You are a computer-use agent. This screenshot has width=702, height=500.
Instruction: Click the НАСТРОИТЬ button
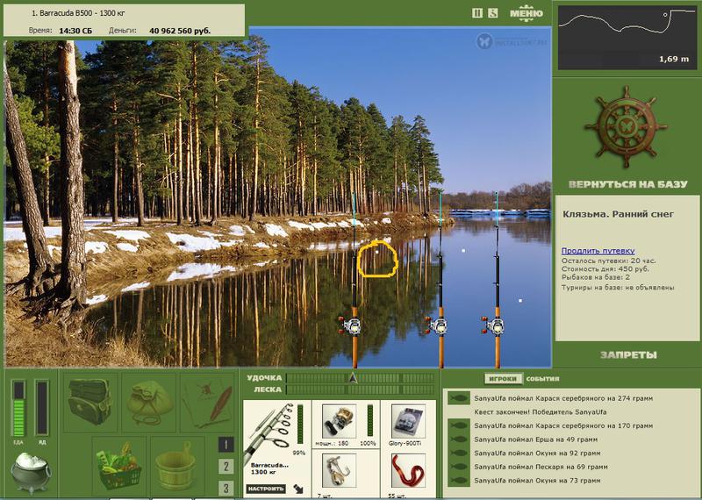pos(266,489)
